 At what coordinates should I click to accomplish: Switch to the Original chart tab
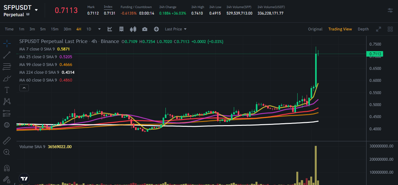[x=315, y=29]
